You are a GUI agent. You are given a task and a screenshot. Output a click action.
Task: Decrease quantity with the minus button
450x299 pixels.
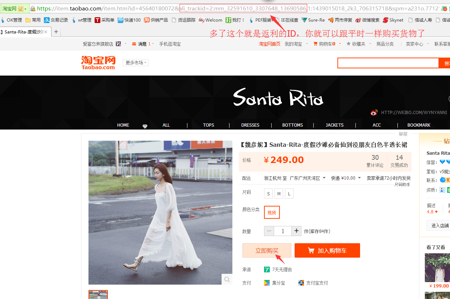point(269,231)
